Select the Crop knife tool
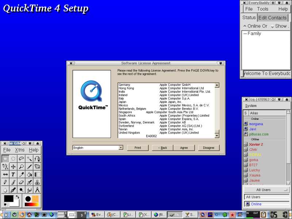Image resolution: width=292 pixels, height=219 pixels. tap(29, 166)
